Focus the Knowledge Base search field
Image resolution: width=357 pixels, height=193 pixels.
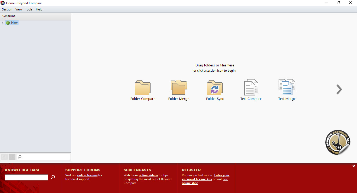tap(26, 177)
